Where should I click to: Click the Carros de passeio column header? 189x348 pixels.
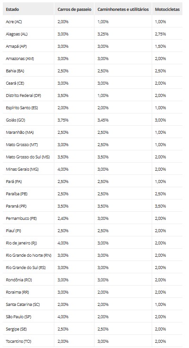tap(74, 9)
